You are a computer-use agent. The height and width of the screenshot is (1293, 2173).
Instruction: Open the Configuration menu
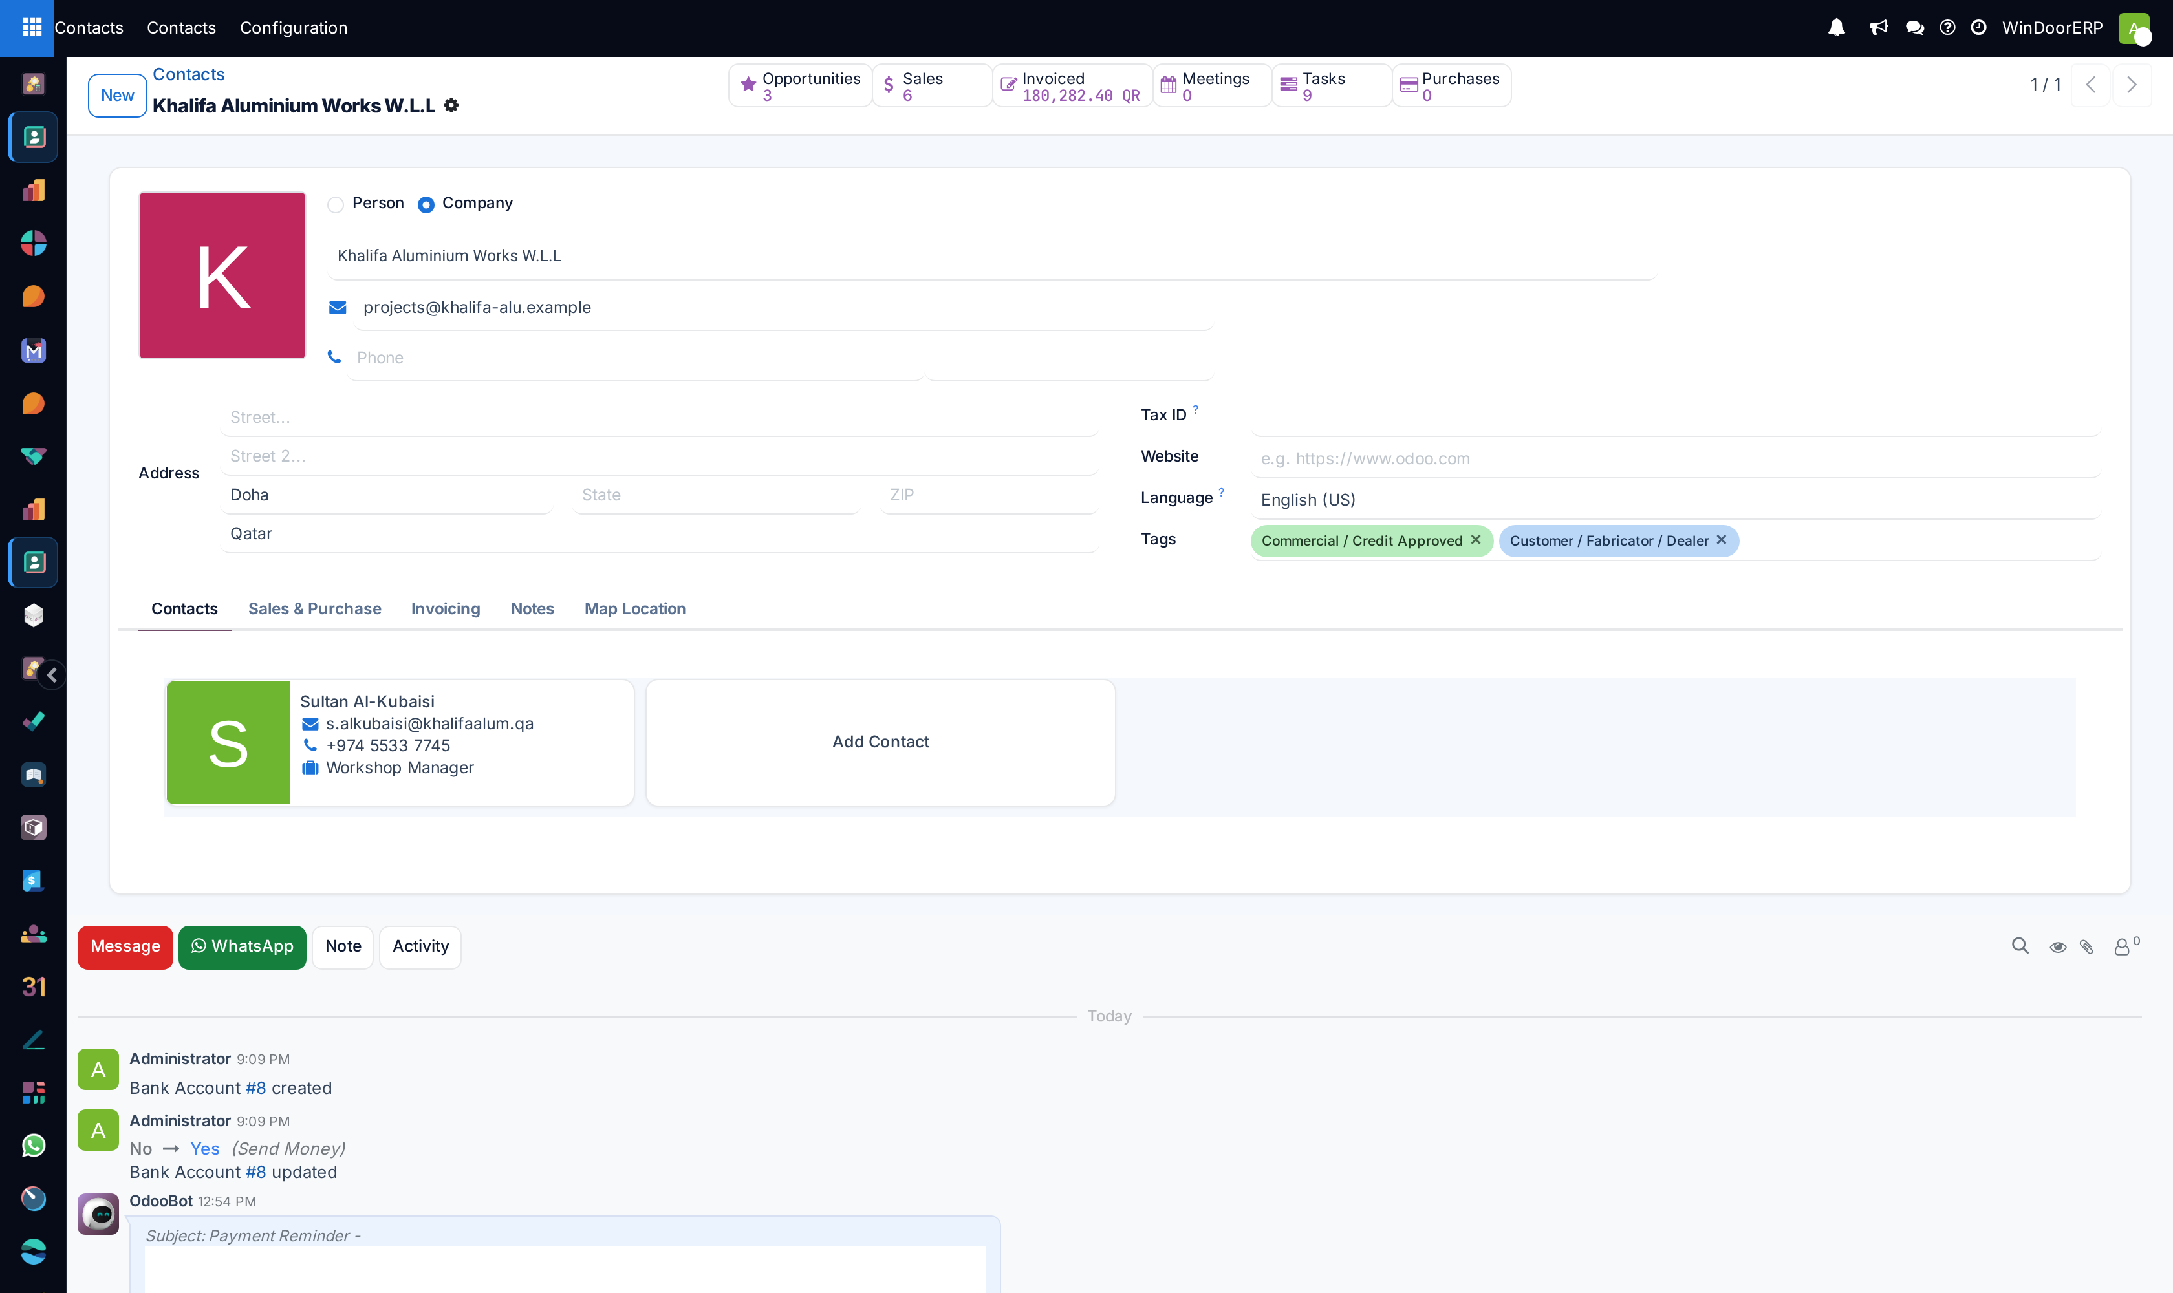294,28
